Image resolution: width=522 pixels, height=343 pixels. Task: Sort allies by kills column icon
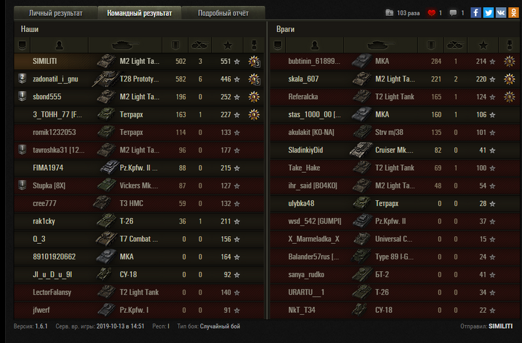click(x=200, y=45)
